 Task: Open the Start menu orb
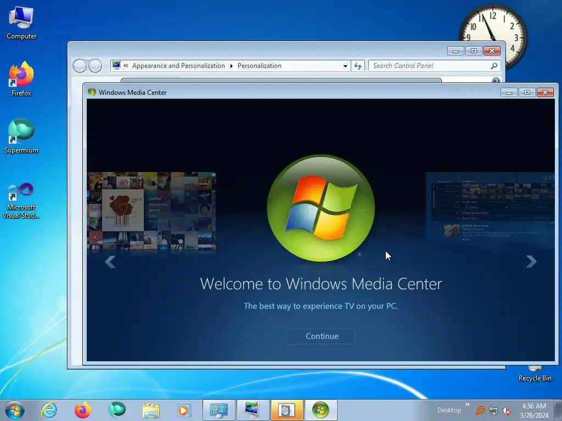(15, 410)
